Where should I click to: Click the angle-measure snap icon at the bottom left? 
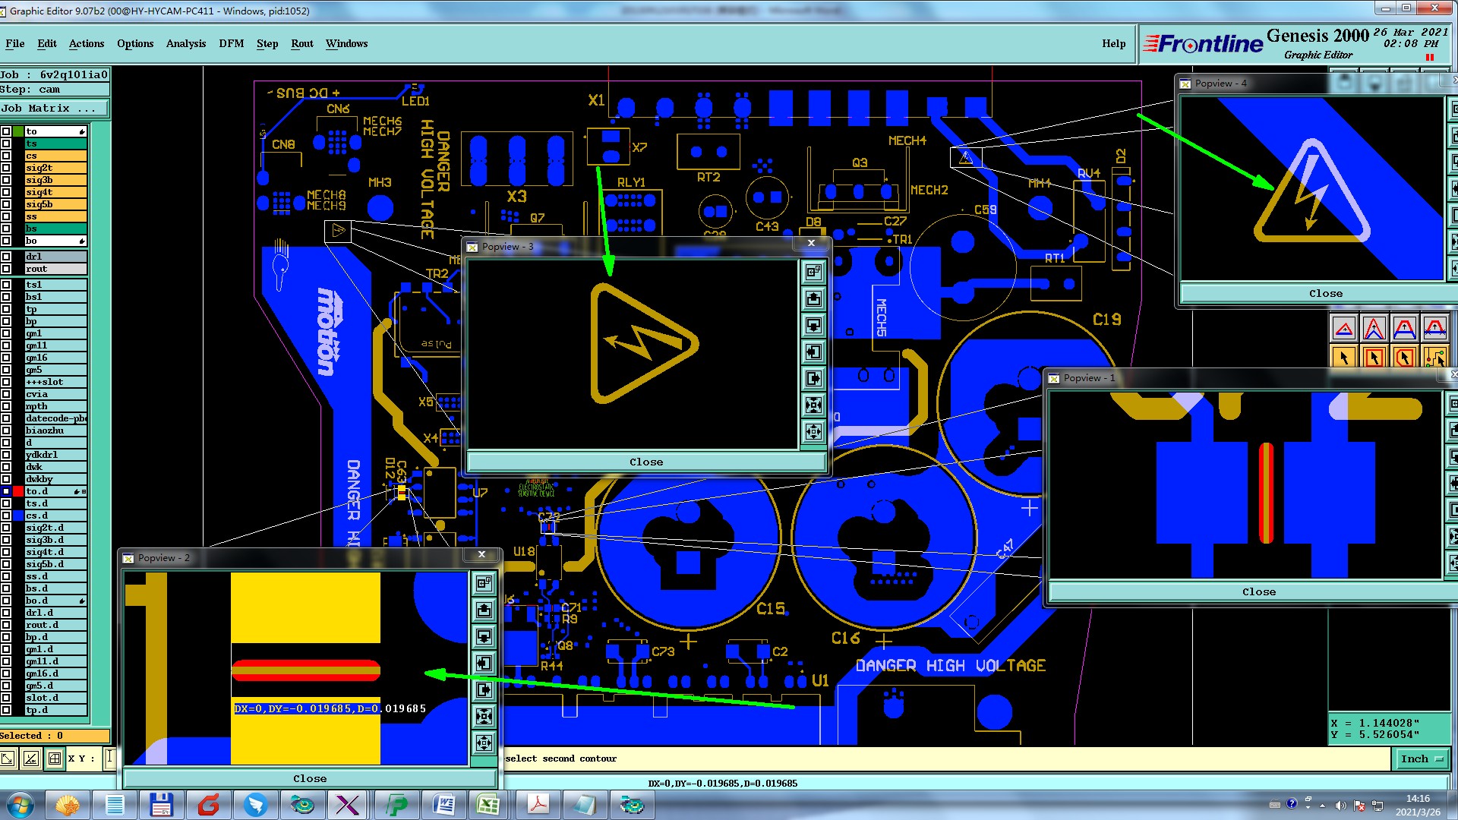(31, 758)
